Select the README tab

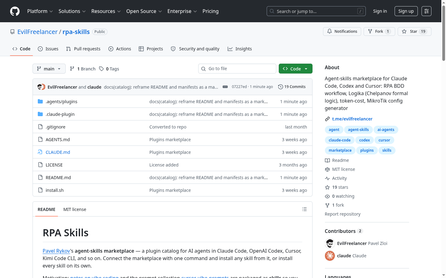pyautogui.click(x=46, y=209)
